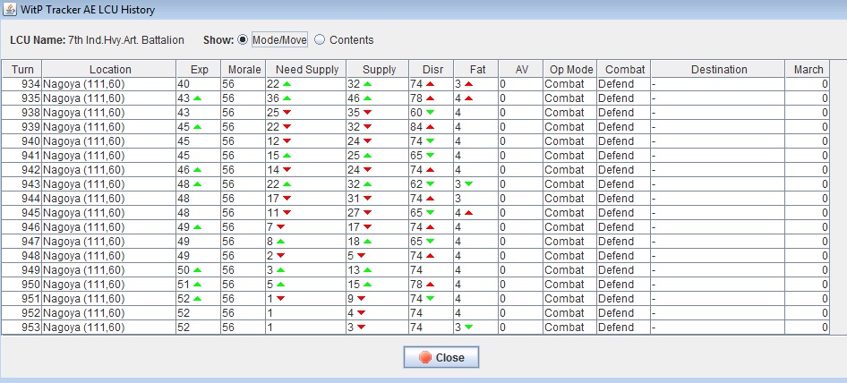Click Defend cell in turn 942 row
847x383 pixels.
624,170
